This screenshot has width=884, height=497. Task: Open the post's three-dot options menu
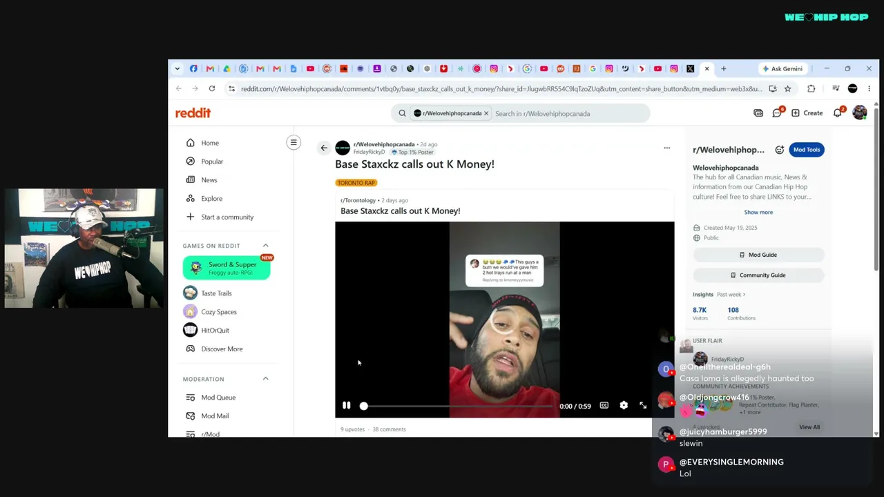click(x=666, y=148)
